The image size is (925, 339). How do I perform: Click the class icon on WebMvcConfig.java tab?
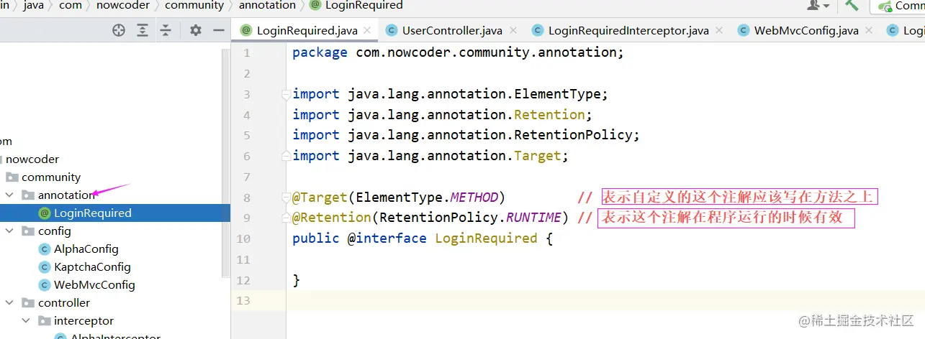[744, 30]
